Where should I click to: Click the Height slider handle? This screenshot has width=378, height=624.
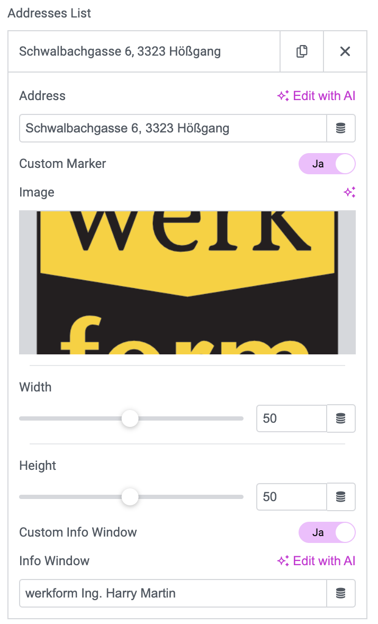point(130,497)
